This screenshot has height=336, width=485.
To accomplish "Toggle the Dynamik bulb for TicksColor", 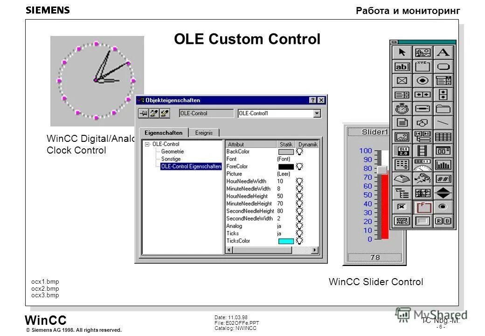I will coord(299,241).
